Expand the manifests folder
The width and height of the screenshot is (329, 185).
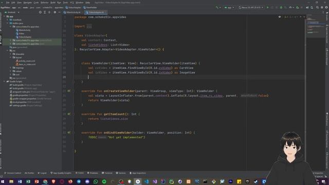(x=7, y=20)
